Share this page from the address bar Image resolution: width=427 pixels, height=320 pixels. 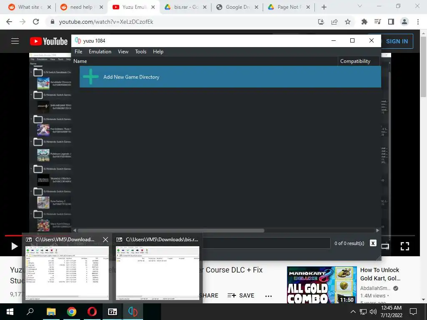tap(334, 22)
